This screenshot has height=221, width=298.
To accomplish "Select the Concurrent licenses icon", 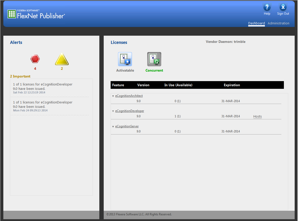I will point(154,59).
